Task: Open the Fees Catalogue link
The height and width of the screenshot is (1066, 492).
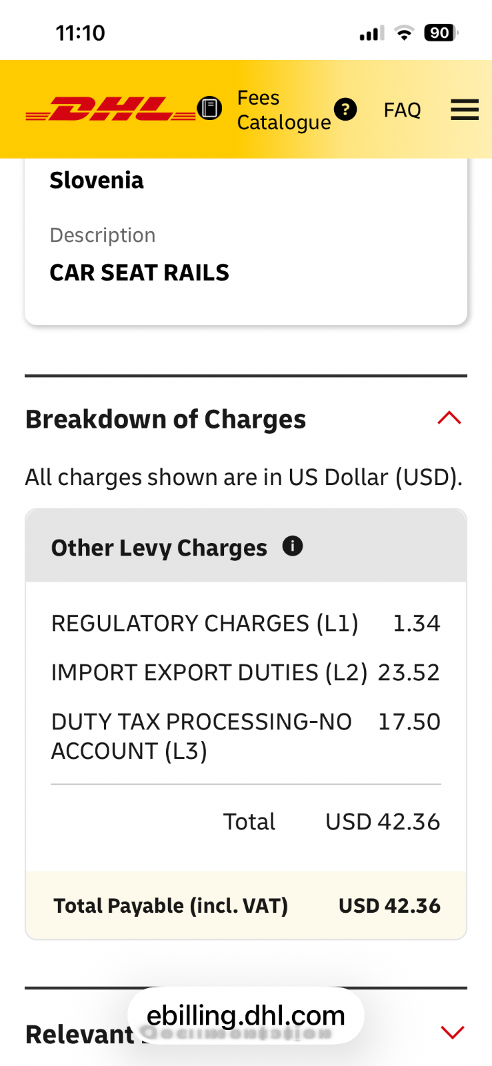Action: point(283,110)
